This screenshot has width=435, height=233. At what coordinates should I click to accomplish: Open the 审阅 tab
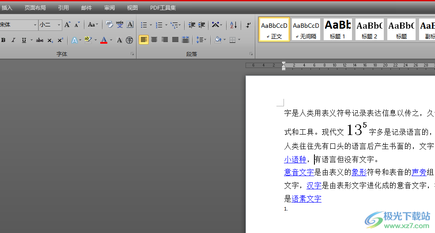pyautogui.click(x=110, y=8)
